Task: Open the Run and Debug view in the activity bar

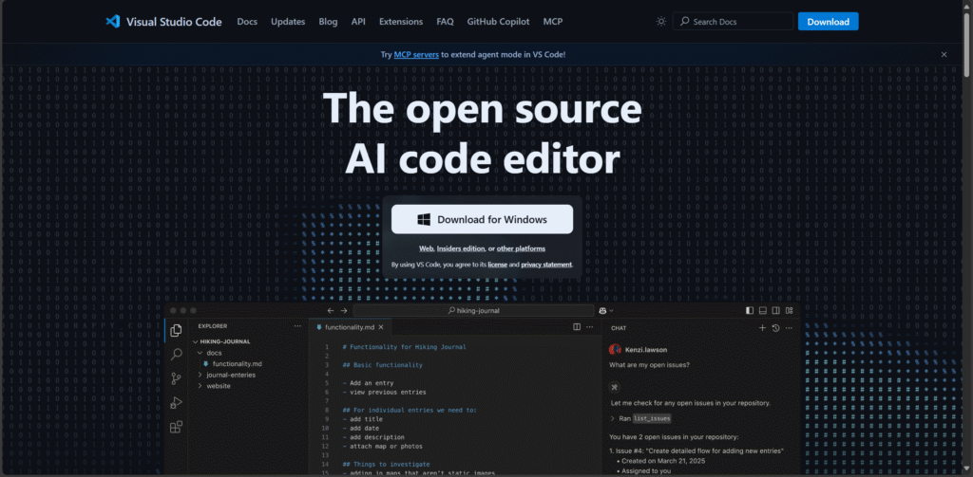Action: coord(176,403)
